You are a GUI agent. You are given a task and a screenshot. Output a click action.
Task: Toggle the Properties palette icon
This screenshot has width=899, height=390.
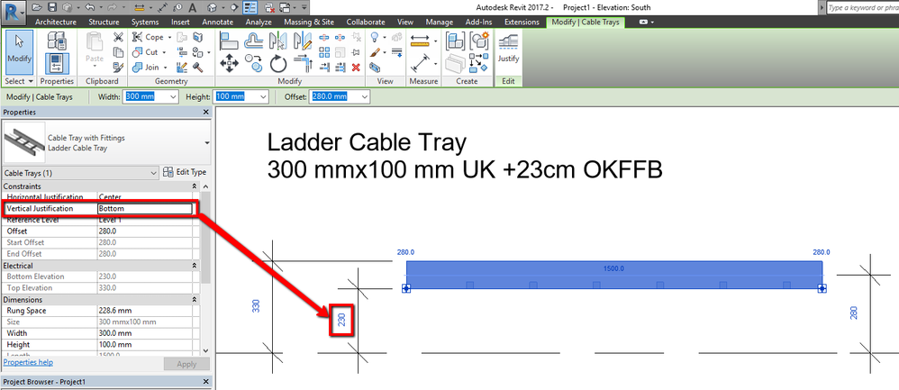tap(57, 63)
